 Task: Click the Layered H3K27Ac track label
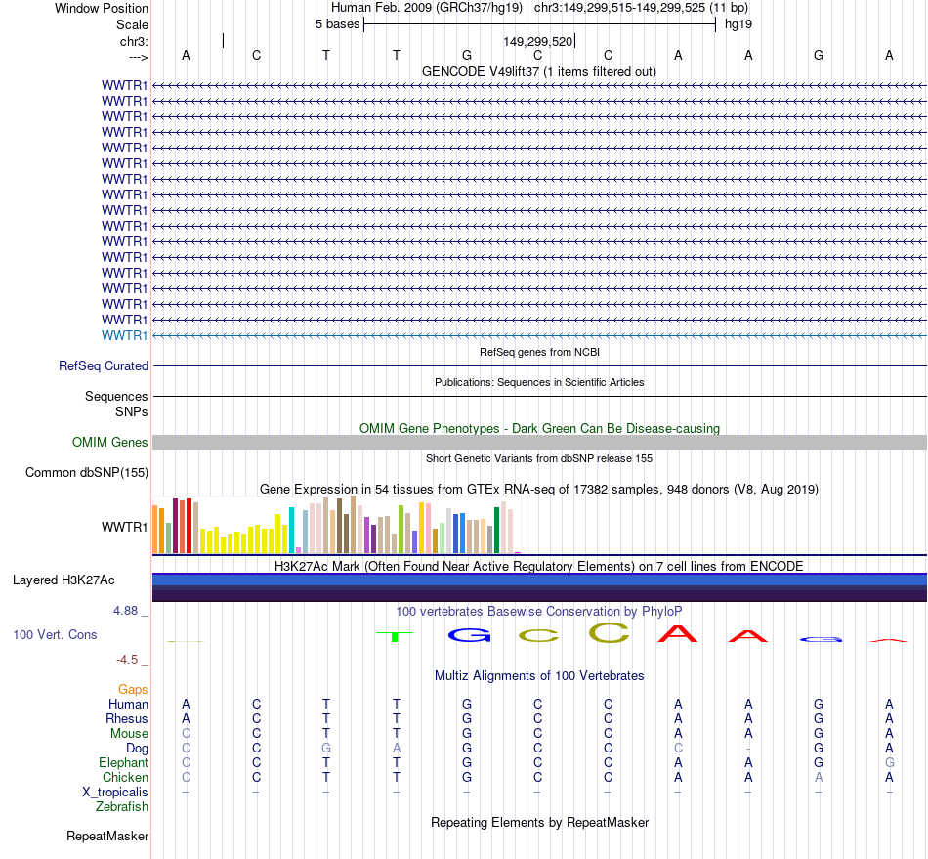[x=63, y=580]
